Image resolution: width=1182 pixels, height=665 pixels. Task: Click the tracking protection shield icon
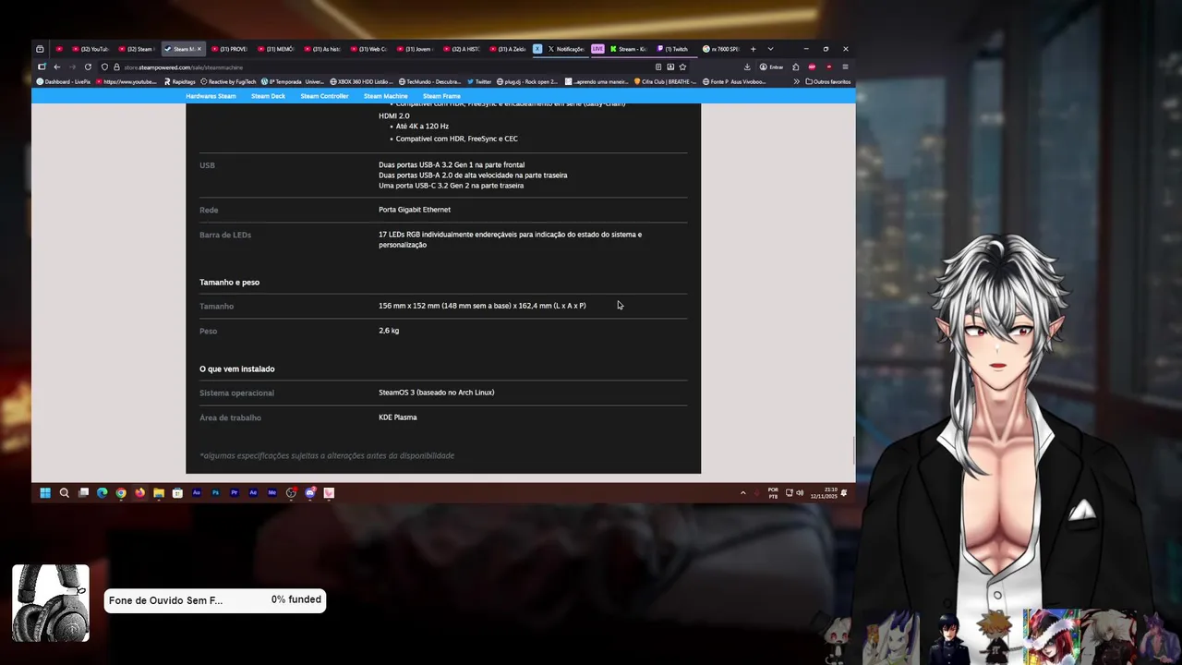click(x=105, y=66)
